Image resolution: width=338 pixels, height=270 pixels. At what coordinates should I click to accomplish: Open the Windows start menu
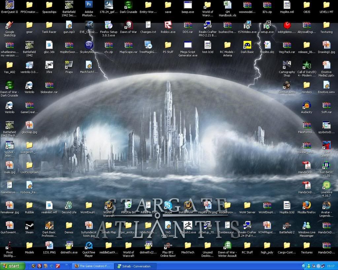tap(13, 266)
